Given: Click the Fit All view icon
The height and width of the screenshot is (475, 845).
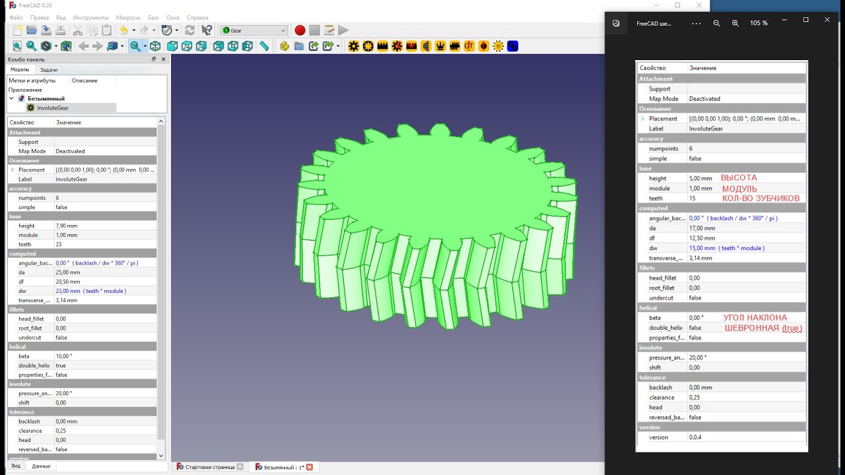Looking at the screenshot, I should 17,46.
